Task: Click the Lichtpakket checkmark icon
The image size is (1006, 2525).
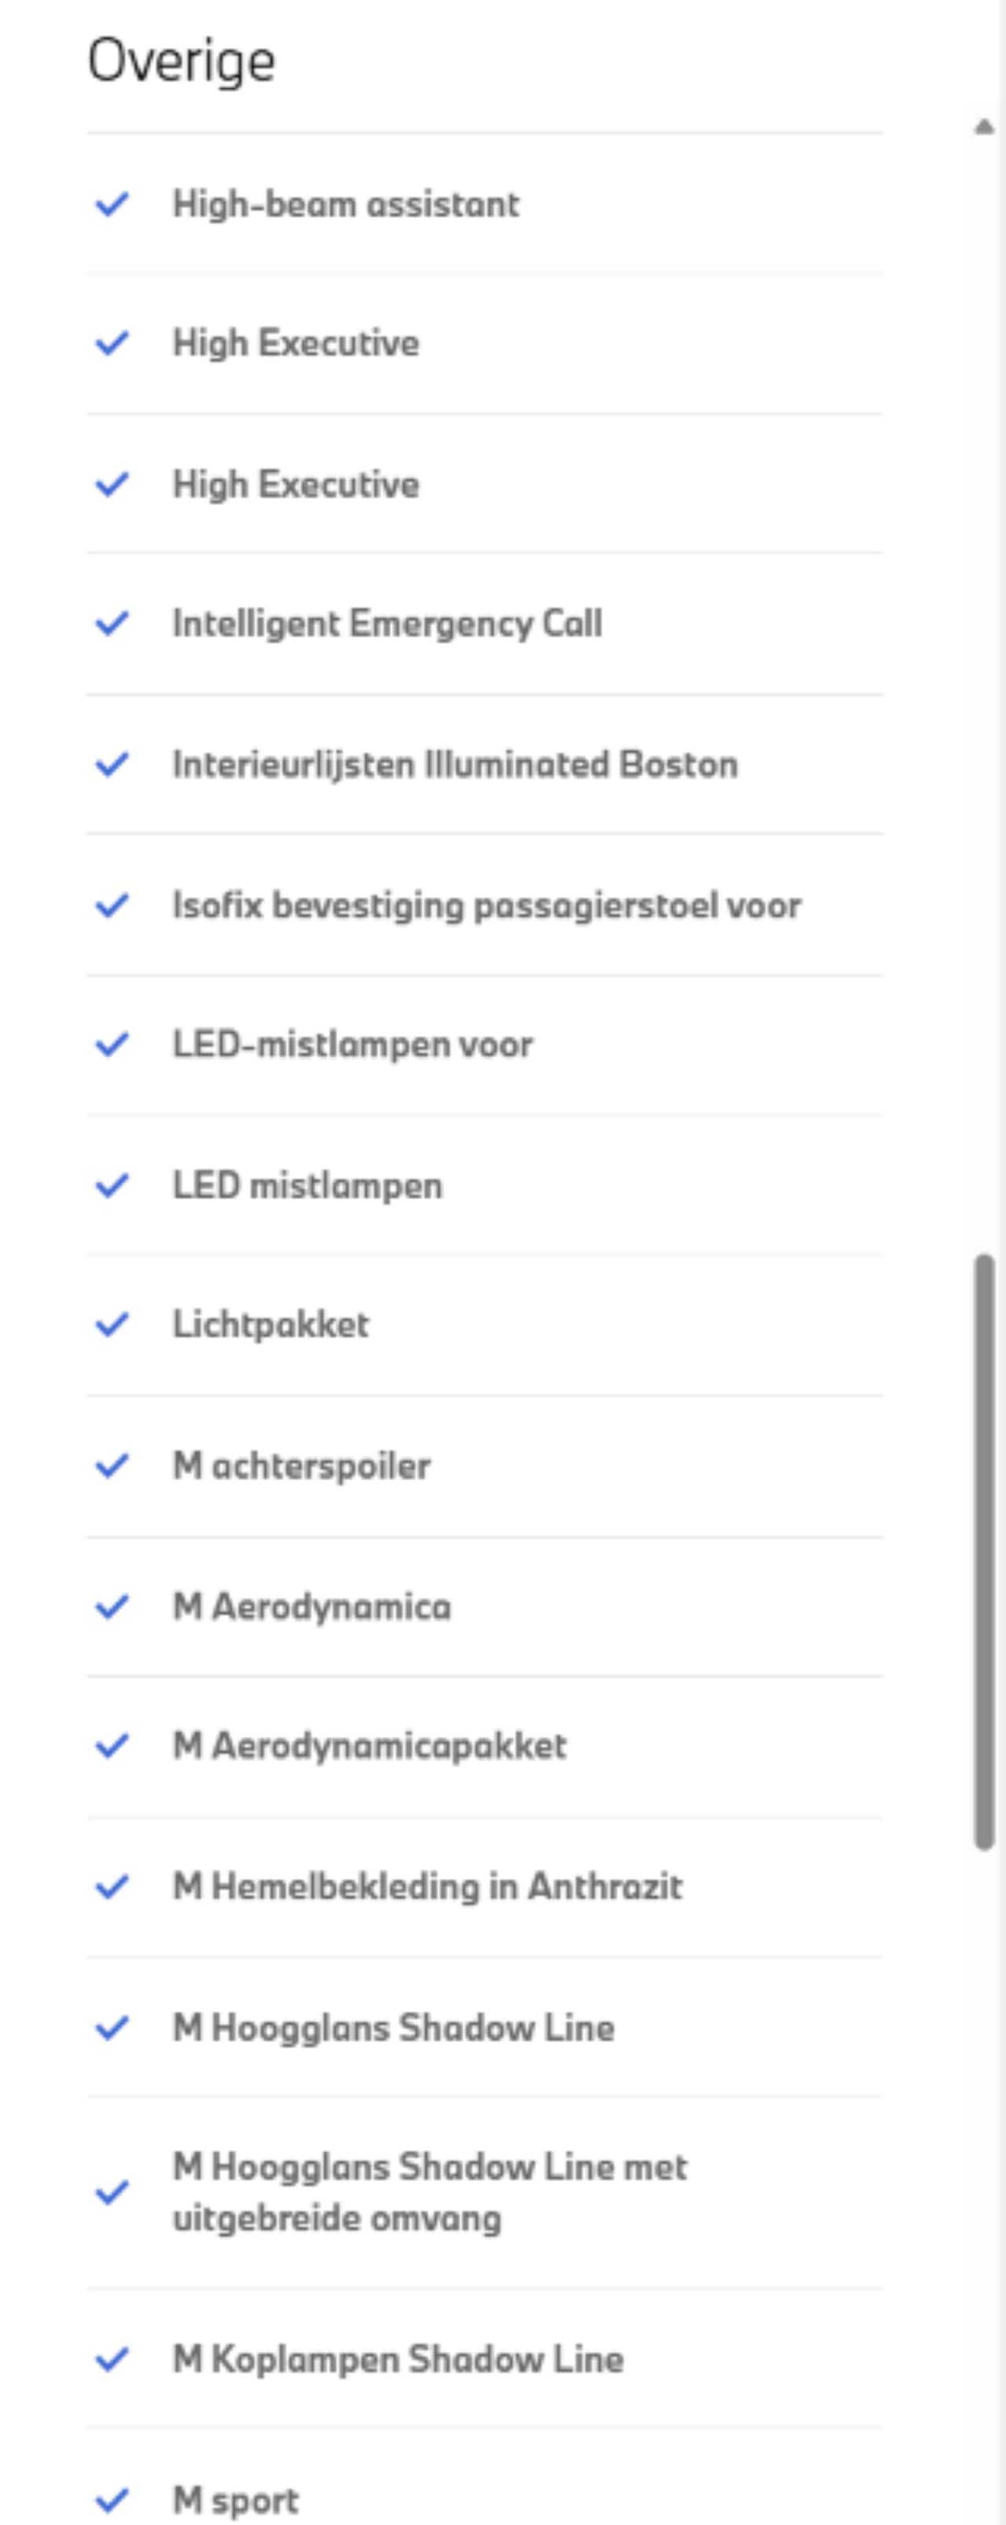Action: [x=112, y=1325]
